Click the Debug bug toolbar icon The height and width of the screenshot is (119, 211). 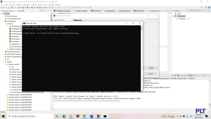tap(18, 8)
